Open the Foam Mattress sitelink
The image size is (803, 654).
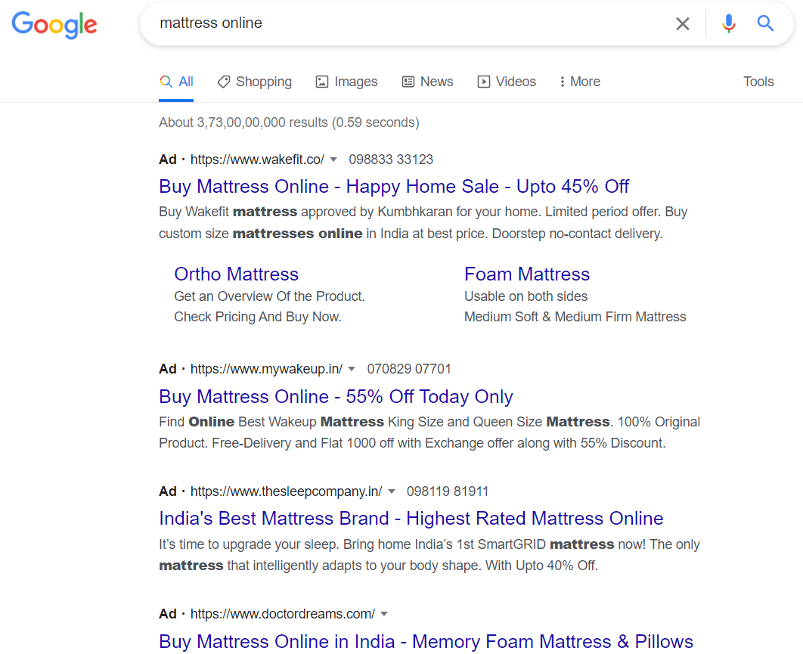pyautogui.click(x=527, y=274)
